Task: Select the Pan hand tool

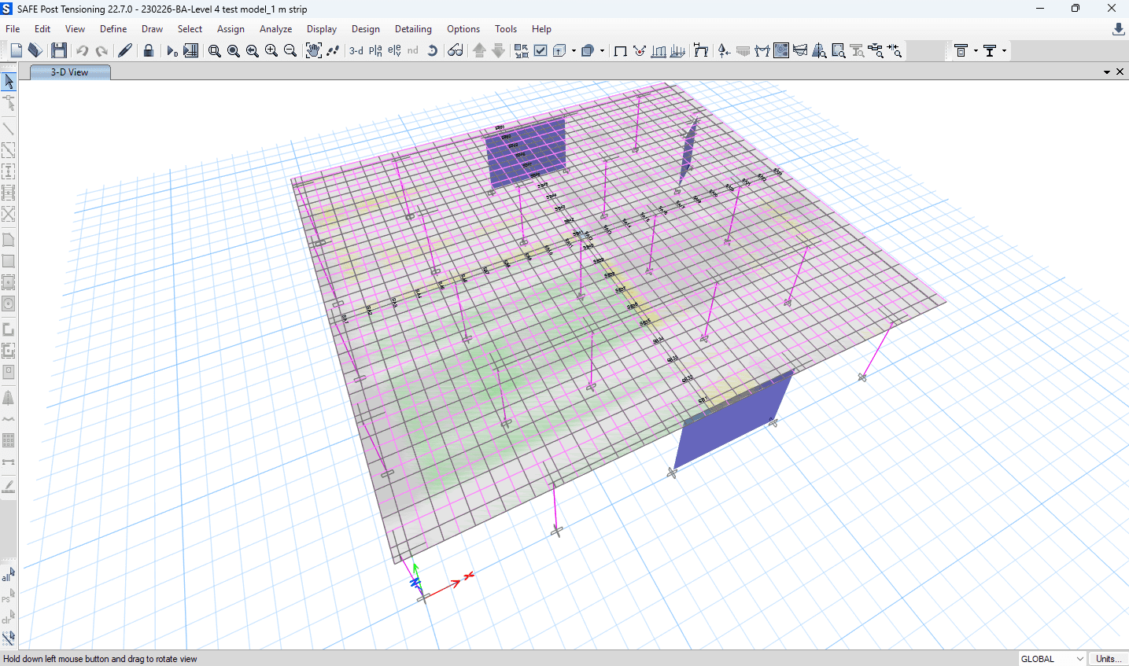Action: pyautogui.click(x=313, y=50)
